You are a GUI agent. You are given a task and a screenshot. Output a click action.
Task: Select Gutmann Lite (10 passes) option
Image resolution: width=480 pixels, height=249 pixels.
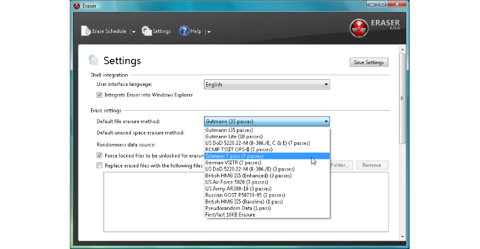267,136
